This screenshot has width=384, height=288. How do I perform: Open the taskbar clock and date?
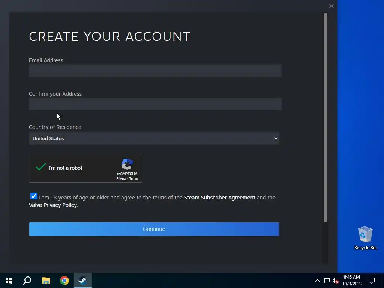point(352,280)
